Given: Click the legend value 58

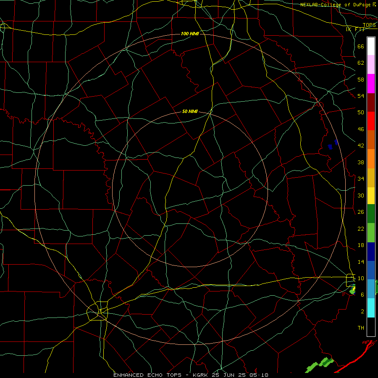Looking at the screenshot, I should tap(361, 79).
